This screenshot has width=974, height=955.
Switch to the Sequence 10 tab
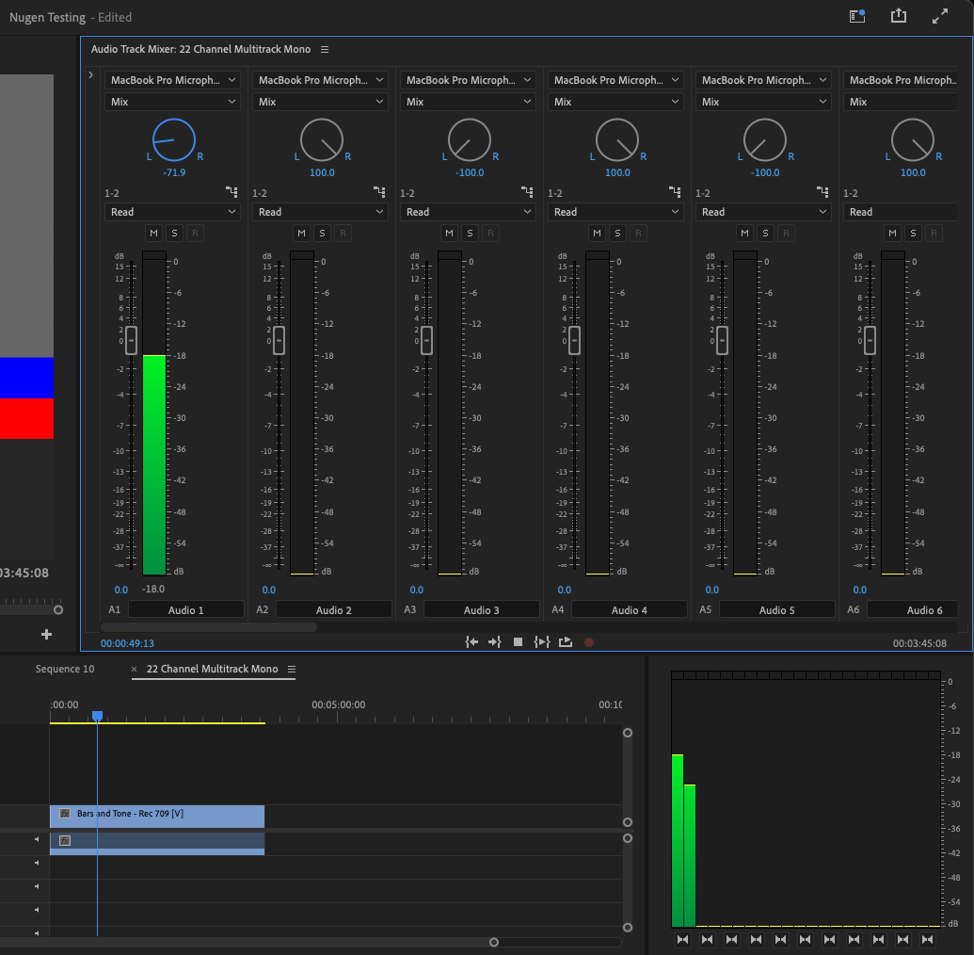pyautogui.click(x=64, y=669)
